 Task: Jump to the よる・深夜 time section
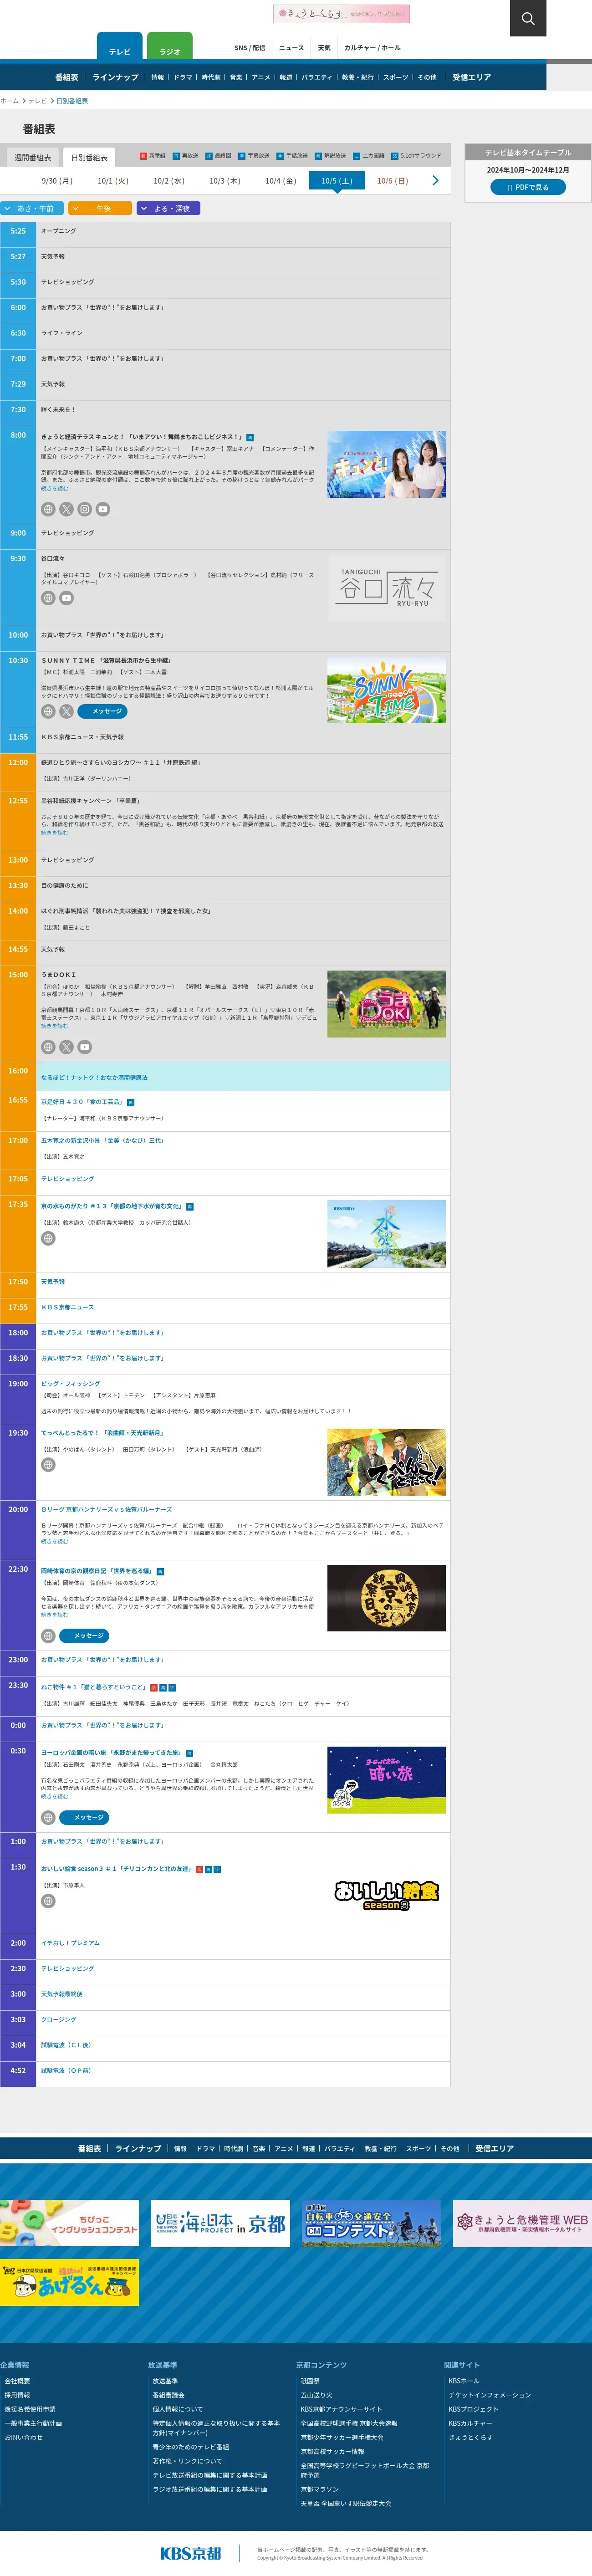pos(168,208)
